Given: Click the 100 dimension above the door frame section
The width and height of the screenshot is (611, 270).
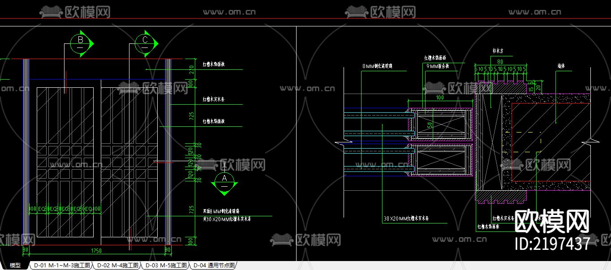Looking at the screenshot, I should (440, 97).
